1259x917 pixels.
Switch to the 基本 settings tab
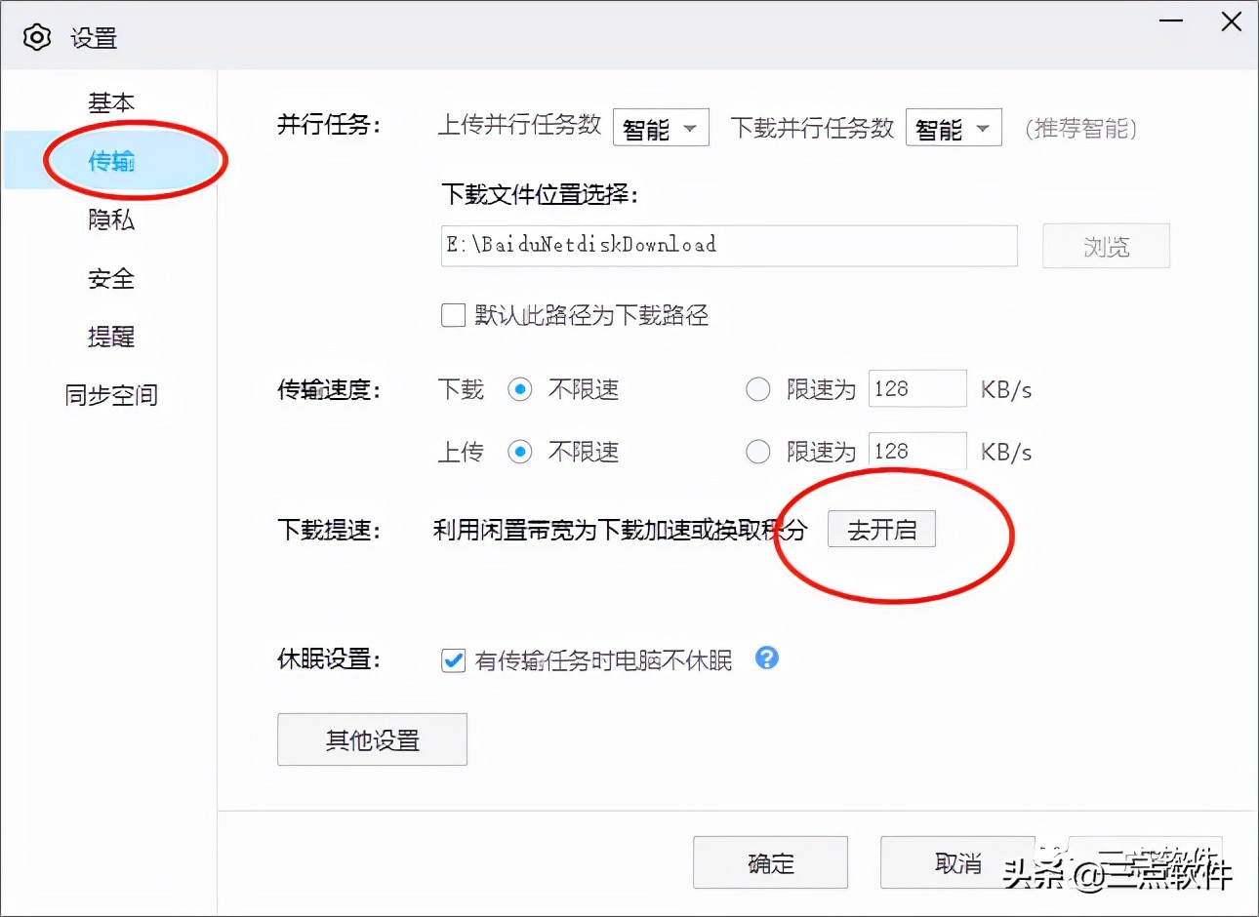(110, 102)
